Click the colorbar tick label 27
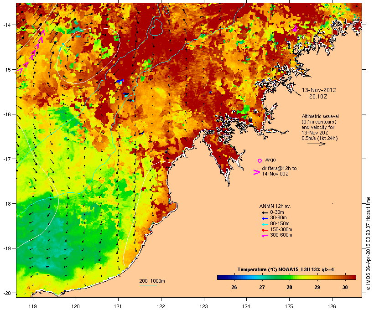 (x=262, y=287)
